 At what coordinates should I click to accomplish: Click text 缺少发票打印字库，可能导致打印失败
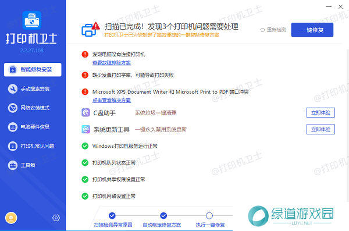(133, 75)
